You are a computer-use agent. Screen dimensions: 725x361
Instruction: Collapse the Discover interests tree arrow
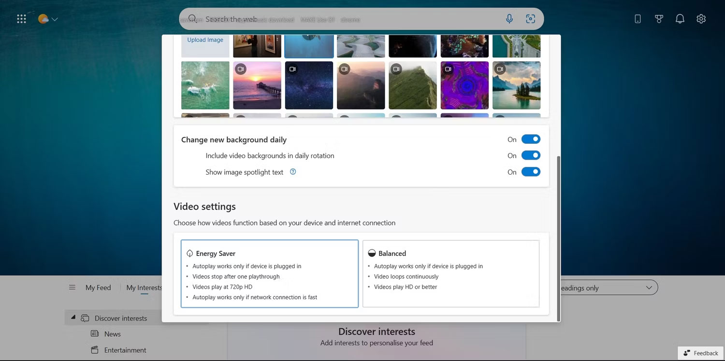click(73, 318)
